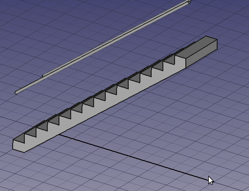Click the end block's far top corner vertex
Image resolution: width=249 pixels, height=191 pixels.
point(206,36)
